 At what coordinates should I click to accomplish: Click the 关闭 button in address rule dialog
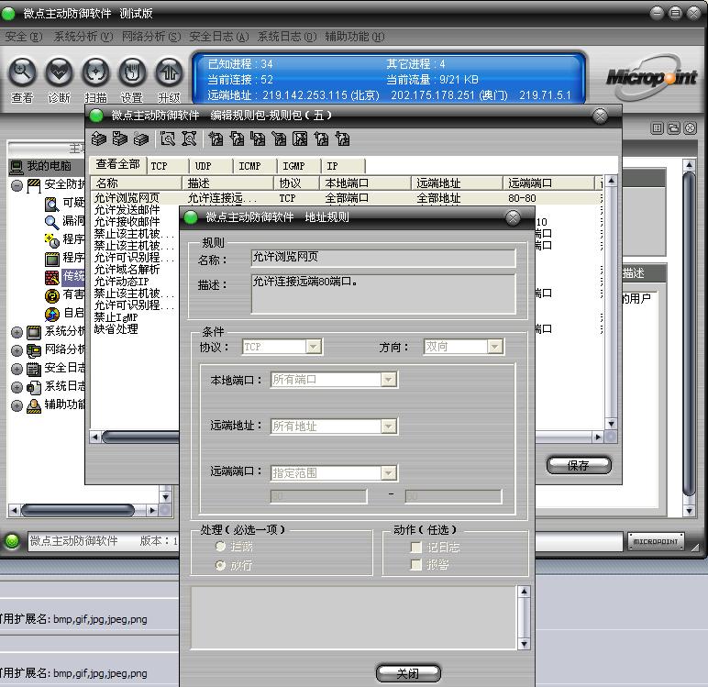click(408, 673)
